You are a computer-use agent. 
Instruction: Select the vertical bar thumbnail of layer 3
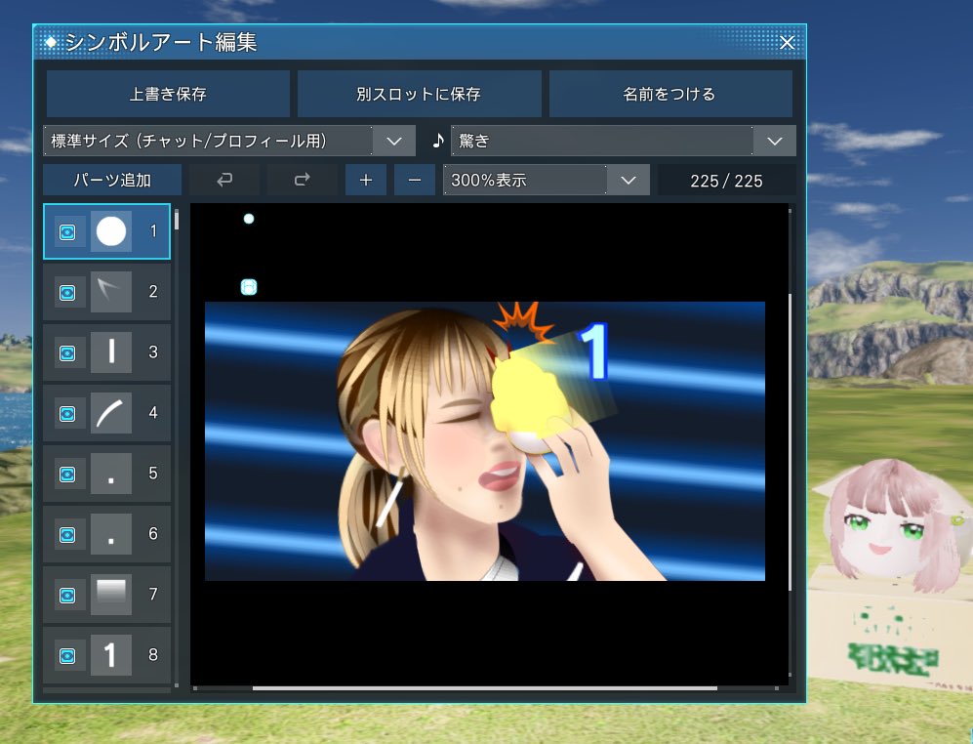click(x=111, y=352)
